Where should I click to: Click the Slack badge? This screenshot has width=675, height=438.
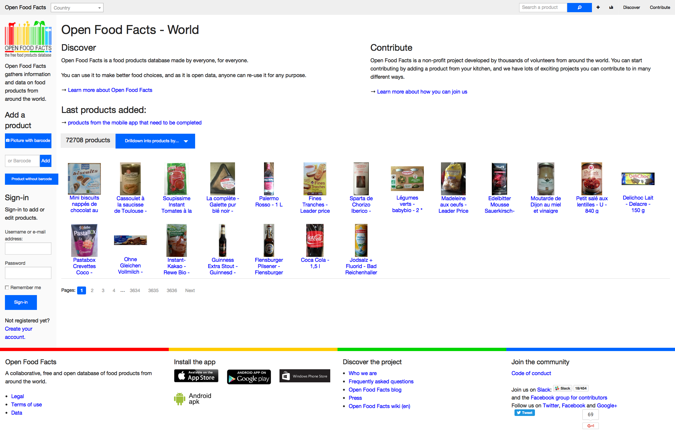click(563, 388)
